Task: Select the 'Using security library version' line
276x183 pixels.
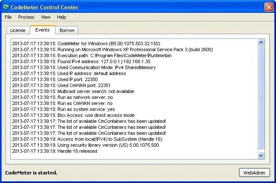Action: [85, 145]
